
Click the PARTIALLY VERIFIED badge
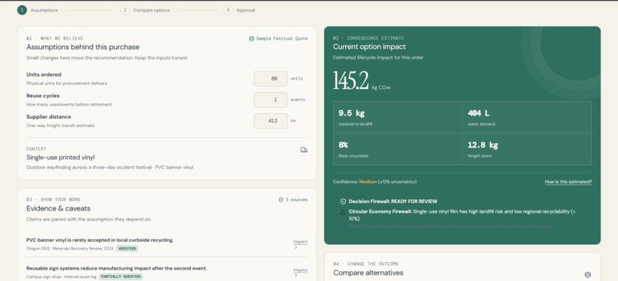[x=120, y=276]
